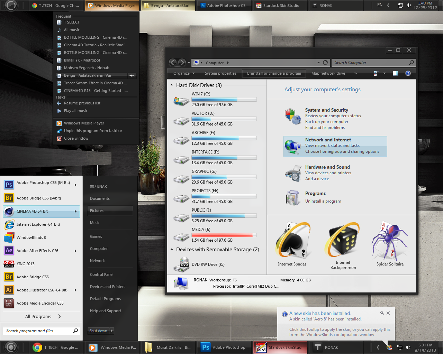
Task: Click the Add a device link
Action: [317, 179]
